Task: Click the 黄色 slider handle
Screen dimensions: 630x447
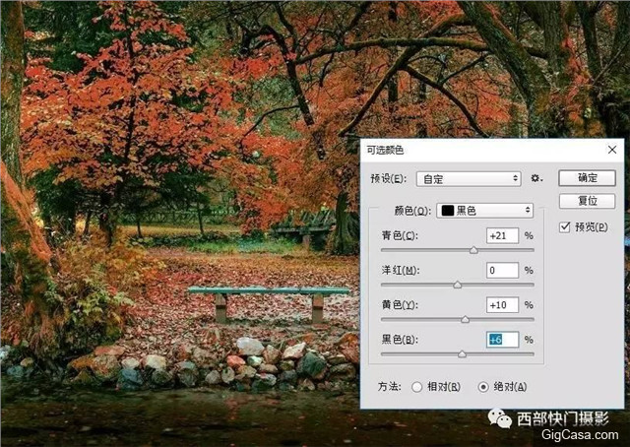Action: [465, 320]
